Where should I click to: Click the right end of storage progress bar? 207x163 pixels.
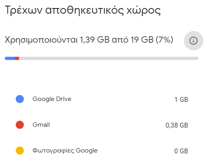[197, 58]
